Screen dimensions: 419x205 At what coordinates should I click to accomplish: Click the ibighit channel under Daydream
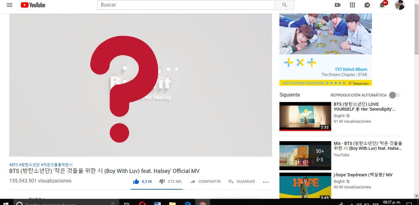click(x=340, y=182)
